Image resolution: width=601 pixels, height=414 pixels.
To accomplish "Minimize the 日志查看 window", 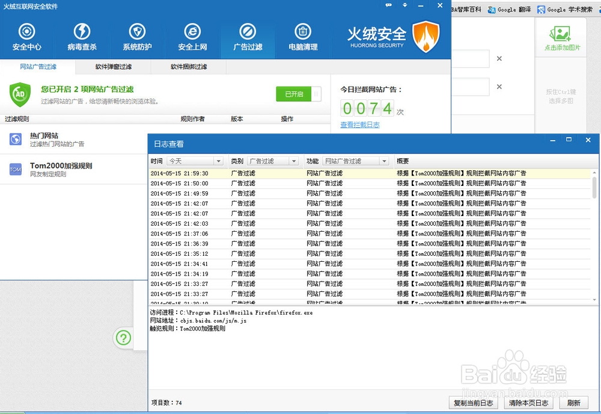I will (x=553, y=140).
